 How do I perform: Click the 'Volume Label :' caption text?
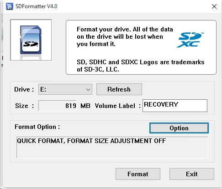tap(118, 106)
